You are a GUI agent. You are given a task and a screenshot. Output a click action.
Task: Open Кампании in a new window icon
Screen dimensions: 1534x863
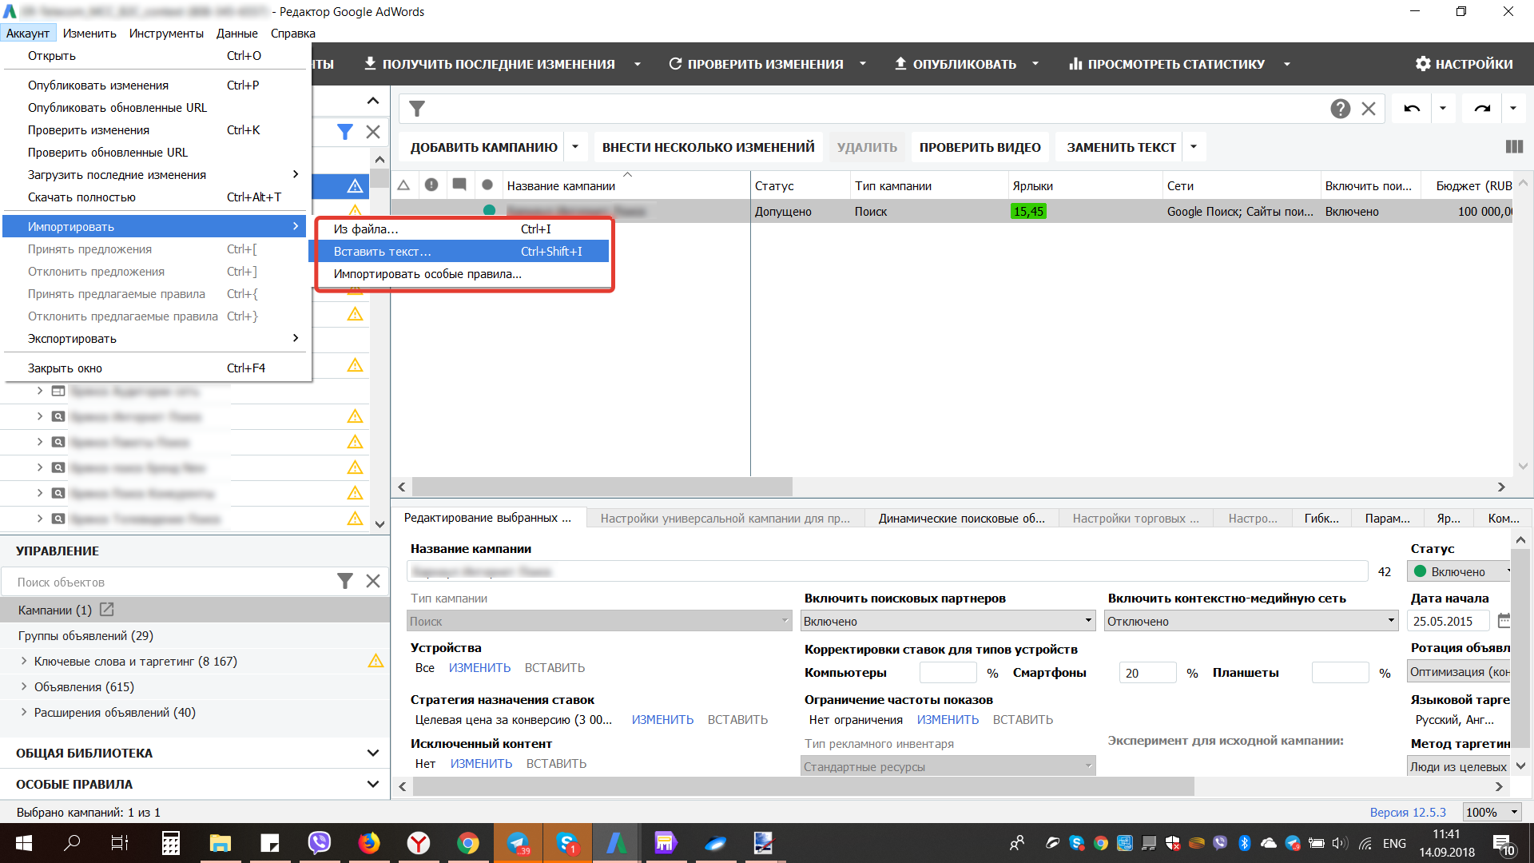107,610
